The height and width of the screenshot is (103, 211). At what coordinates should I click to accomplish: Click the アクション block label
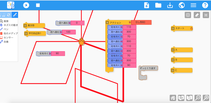click(x=115, y=23)
